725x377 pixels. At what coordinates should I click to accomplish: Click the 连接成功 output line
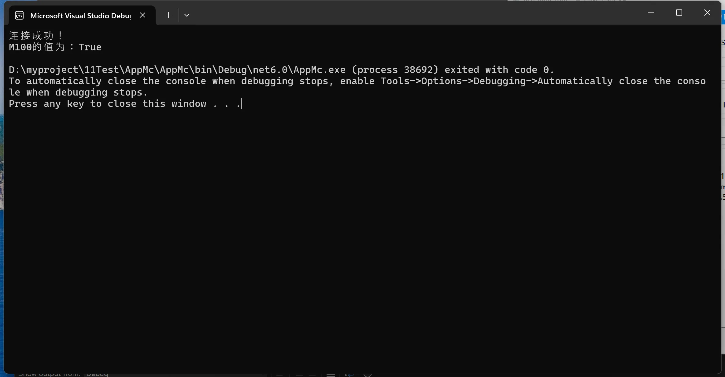[36, 36]
